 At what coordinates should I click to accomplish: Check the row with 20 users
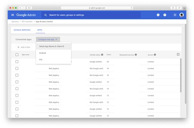(x=17, y=62)
